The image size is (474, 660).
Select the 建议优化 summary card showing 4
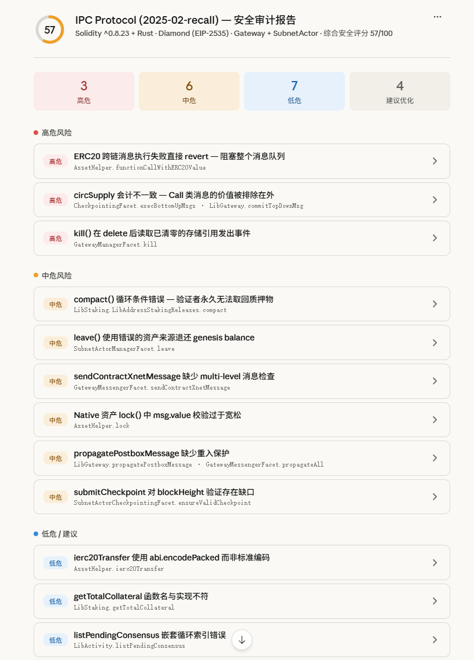coord(399,90)
